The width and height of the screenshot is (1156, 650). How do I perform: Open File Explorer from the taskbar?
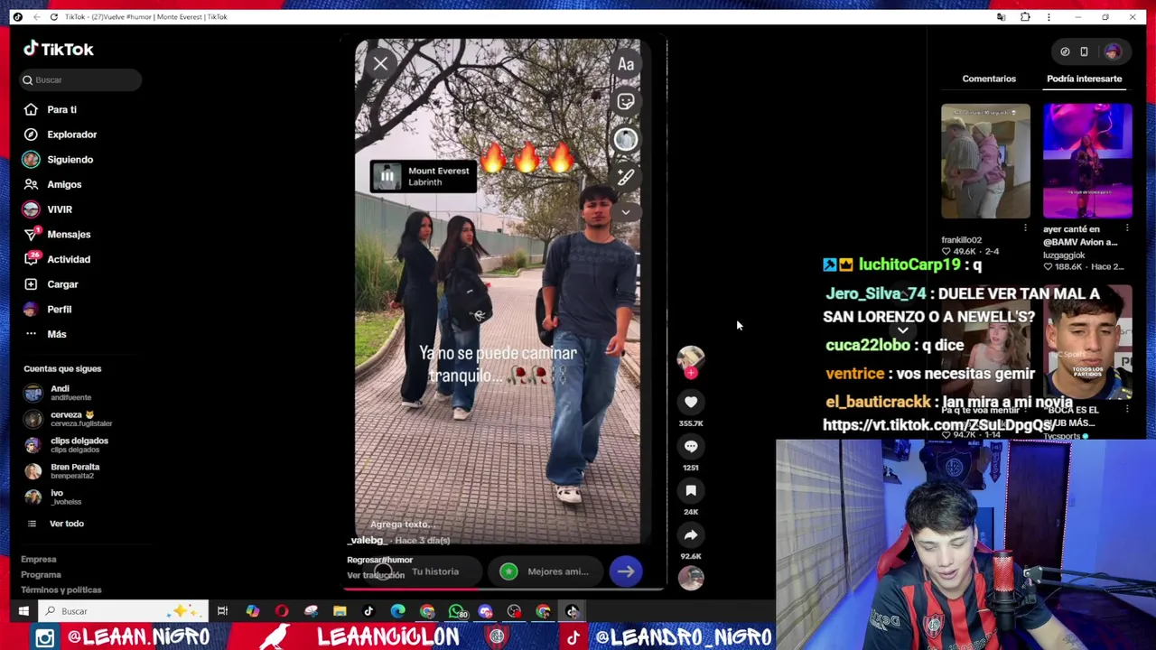pos(340,611)
